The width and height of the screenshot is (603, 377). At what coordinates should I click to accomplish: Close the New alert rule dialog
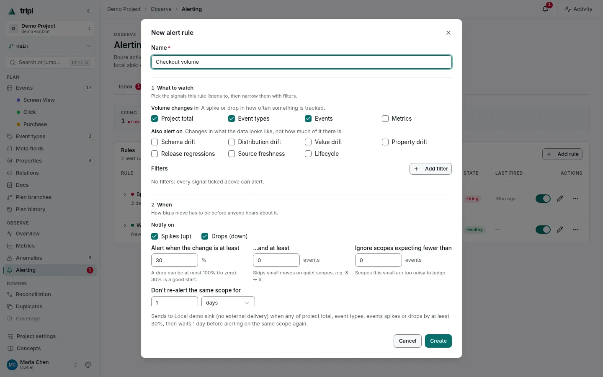coord(448,33)
